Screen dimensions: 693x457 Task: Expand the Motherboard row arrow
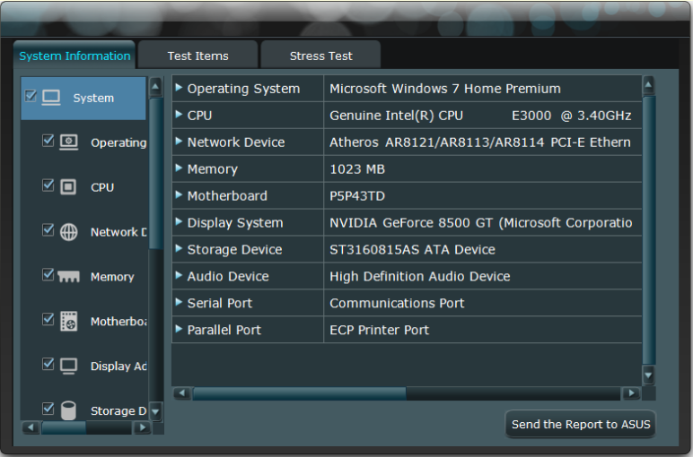pyautogui.click(x=179, y=194)
